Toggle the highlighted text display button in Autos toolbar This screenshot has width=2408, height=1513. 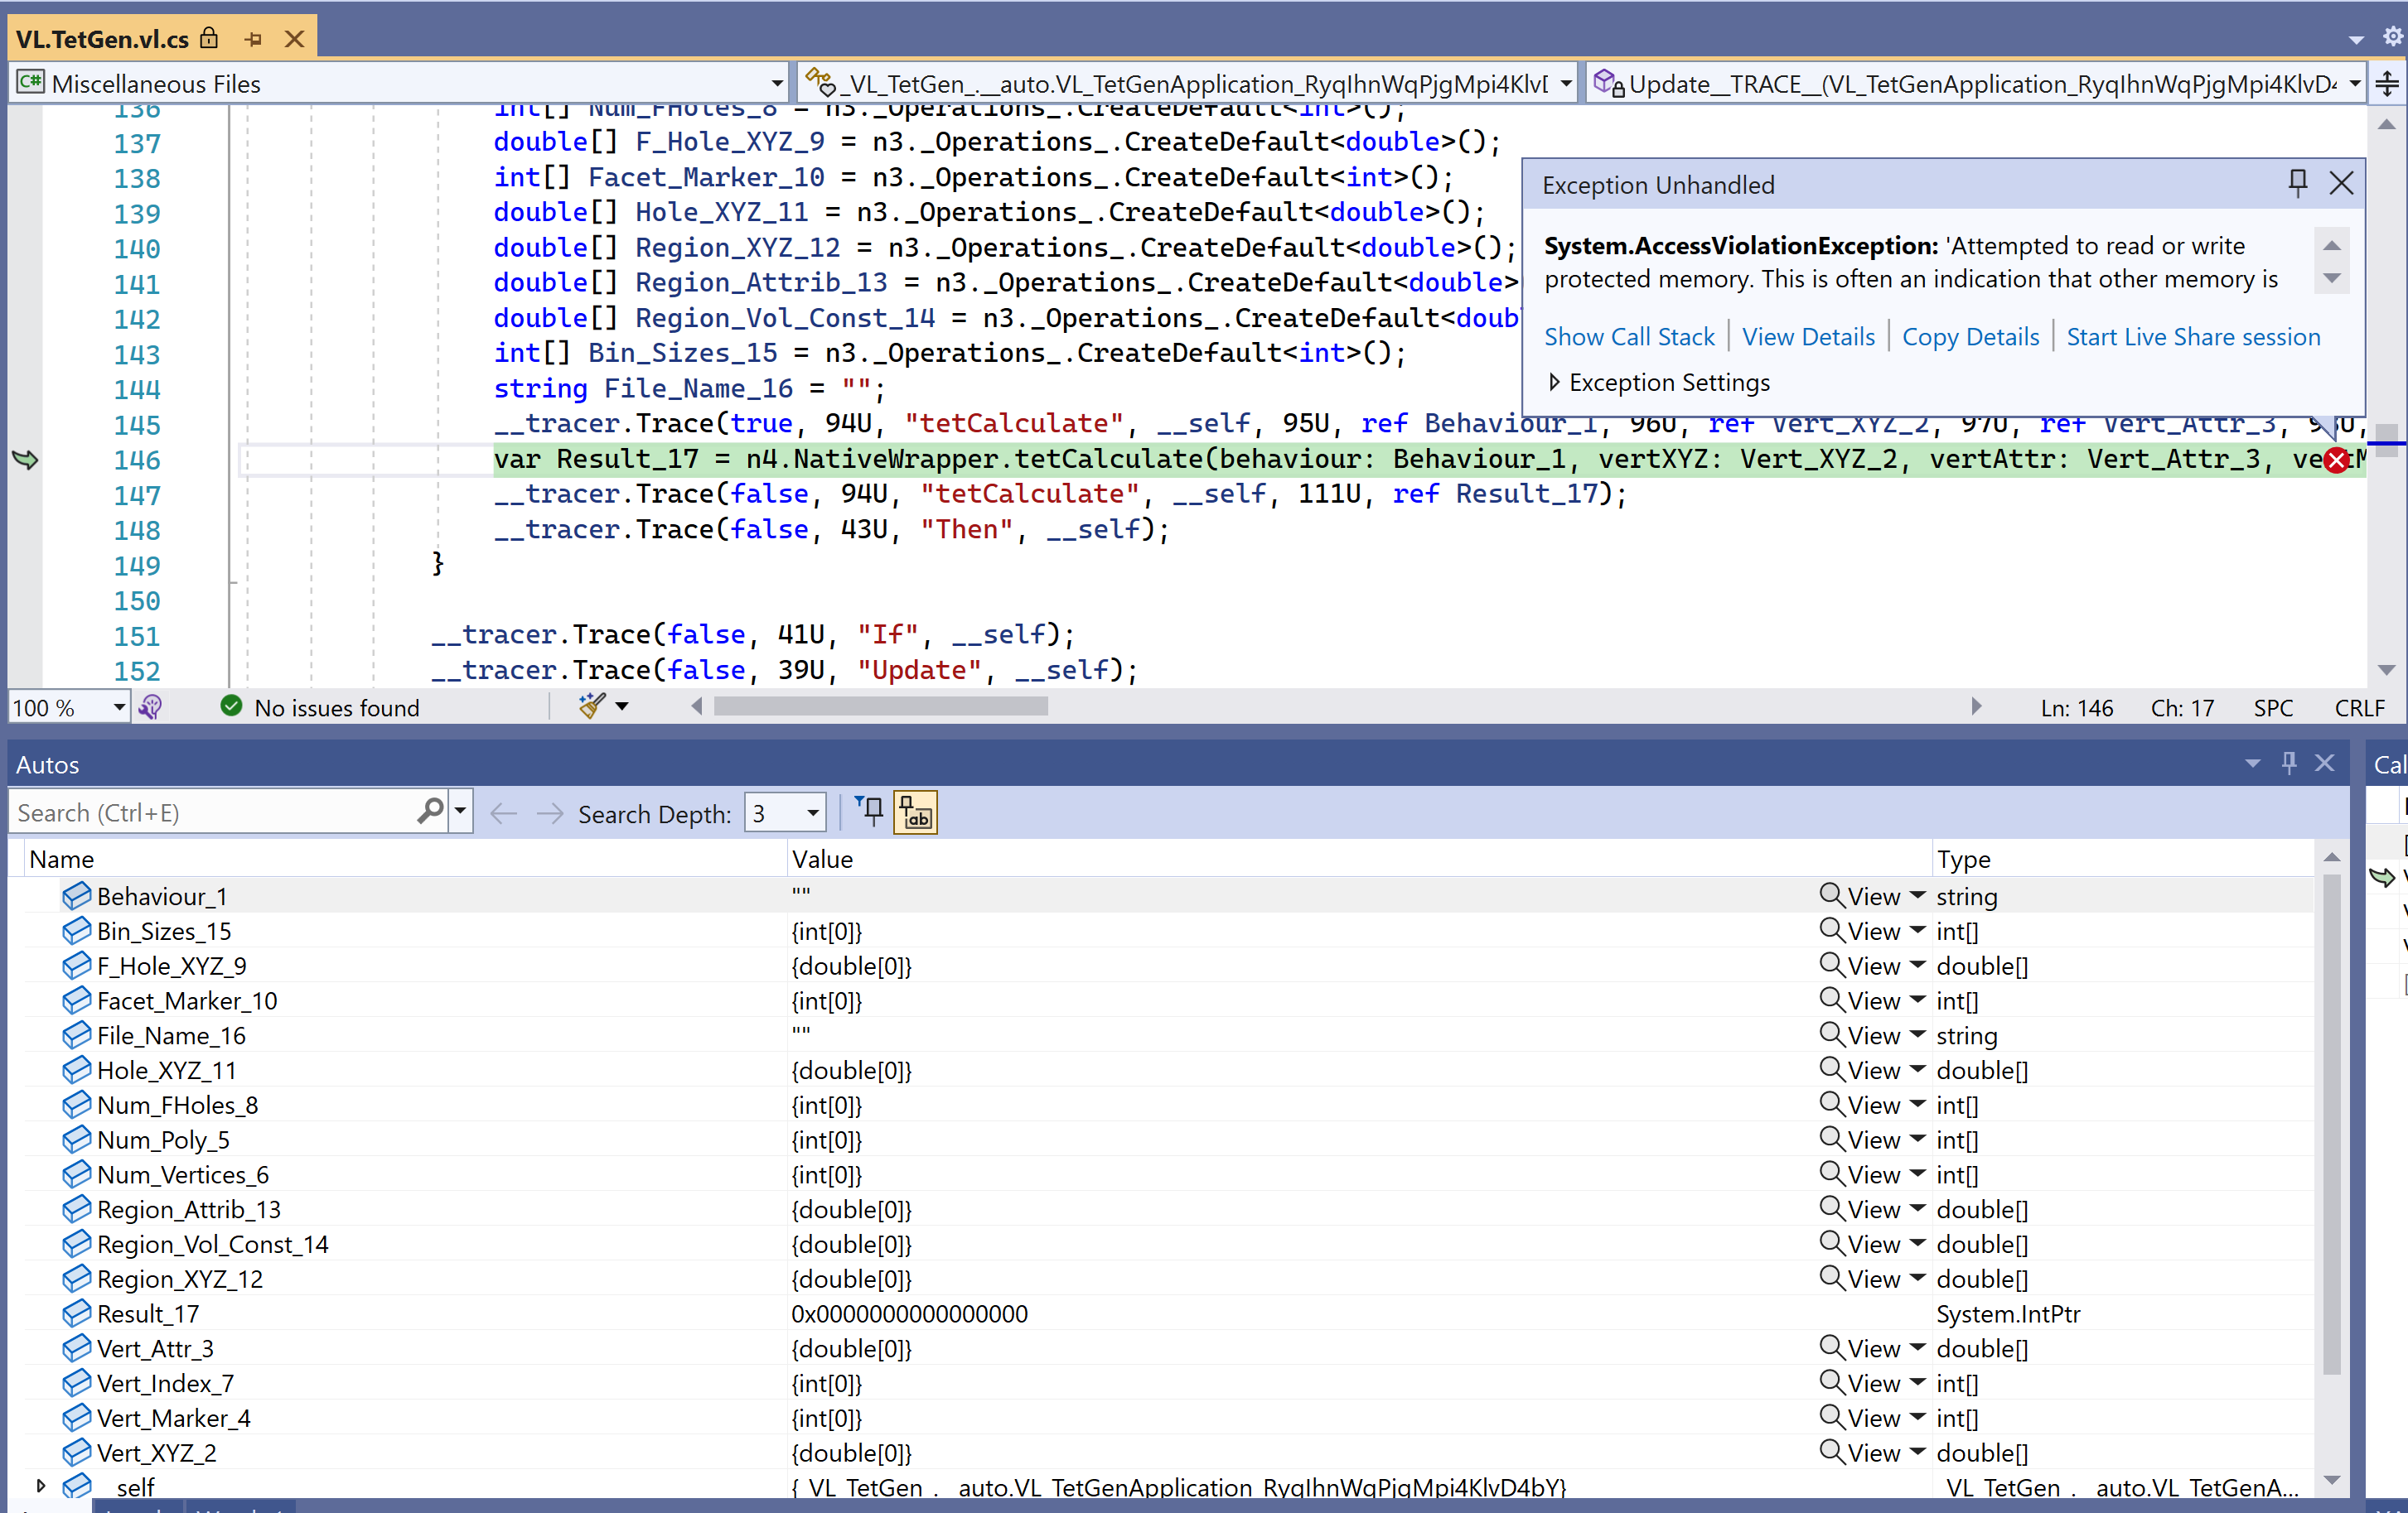pyautogui.click(x=916, y=812)
